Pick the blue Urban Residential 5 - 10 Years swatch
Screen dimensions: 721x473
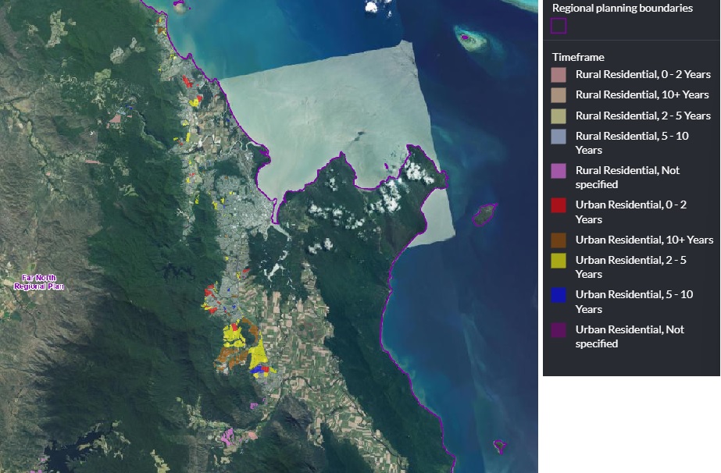[559, 295]
